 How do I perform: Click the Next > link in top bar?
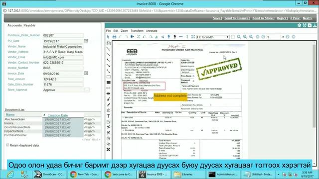308,18
